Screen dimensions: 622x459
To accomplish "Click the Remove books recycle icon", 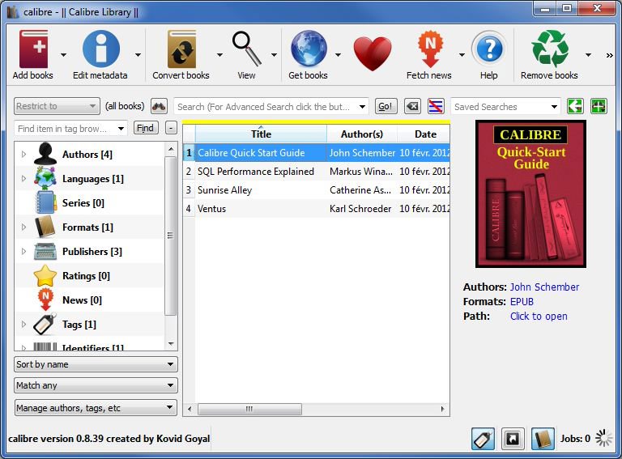I will [550, 49].
